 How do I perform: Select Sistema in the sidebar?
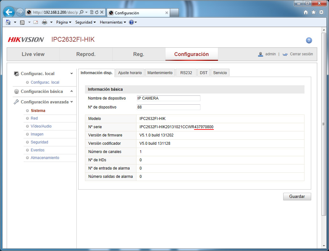click(38, 111)
